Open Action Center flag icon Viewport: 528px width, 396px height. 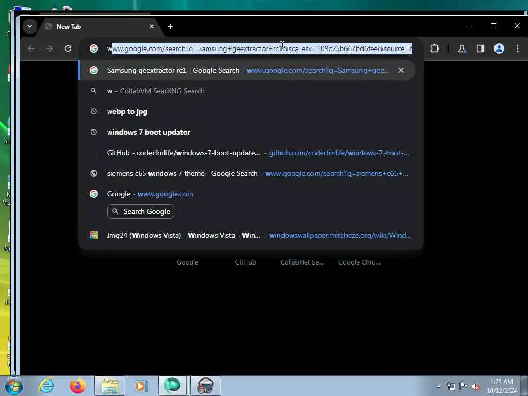(x=464, y=386)
